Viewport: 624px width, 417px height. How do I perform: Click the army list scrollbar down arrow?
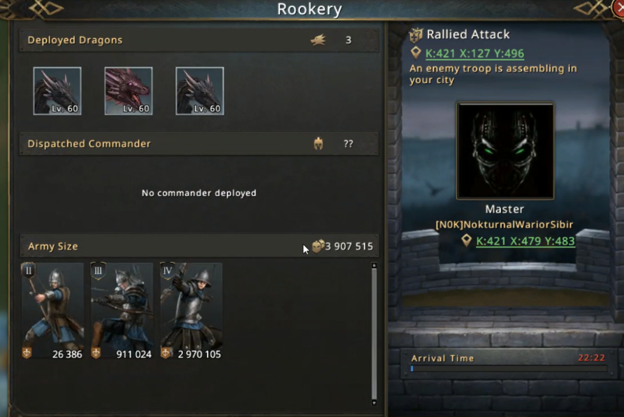pyautogui.click(x=374, y=402)
